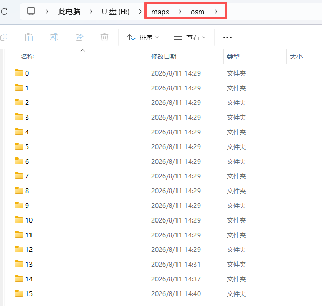Select folder icon of folder 11
The height and width of the screenshot is (306, 322).
pos(19,235)
